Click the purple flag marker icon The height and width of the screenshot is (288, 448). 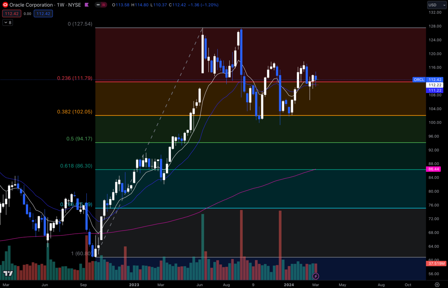pos(87,5)
